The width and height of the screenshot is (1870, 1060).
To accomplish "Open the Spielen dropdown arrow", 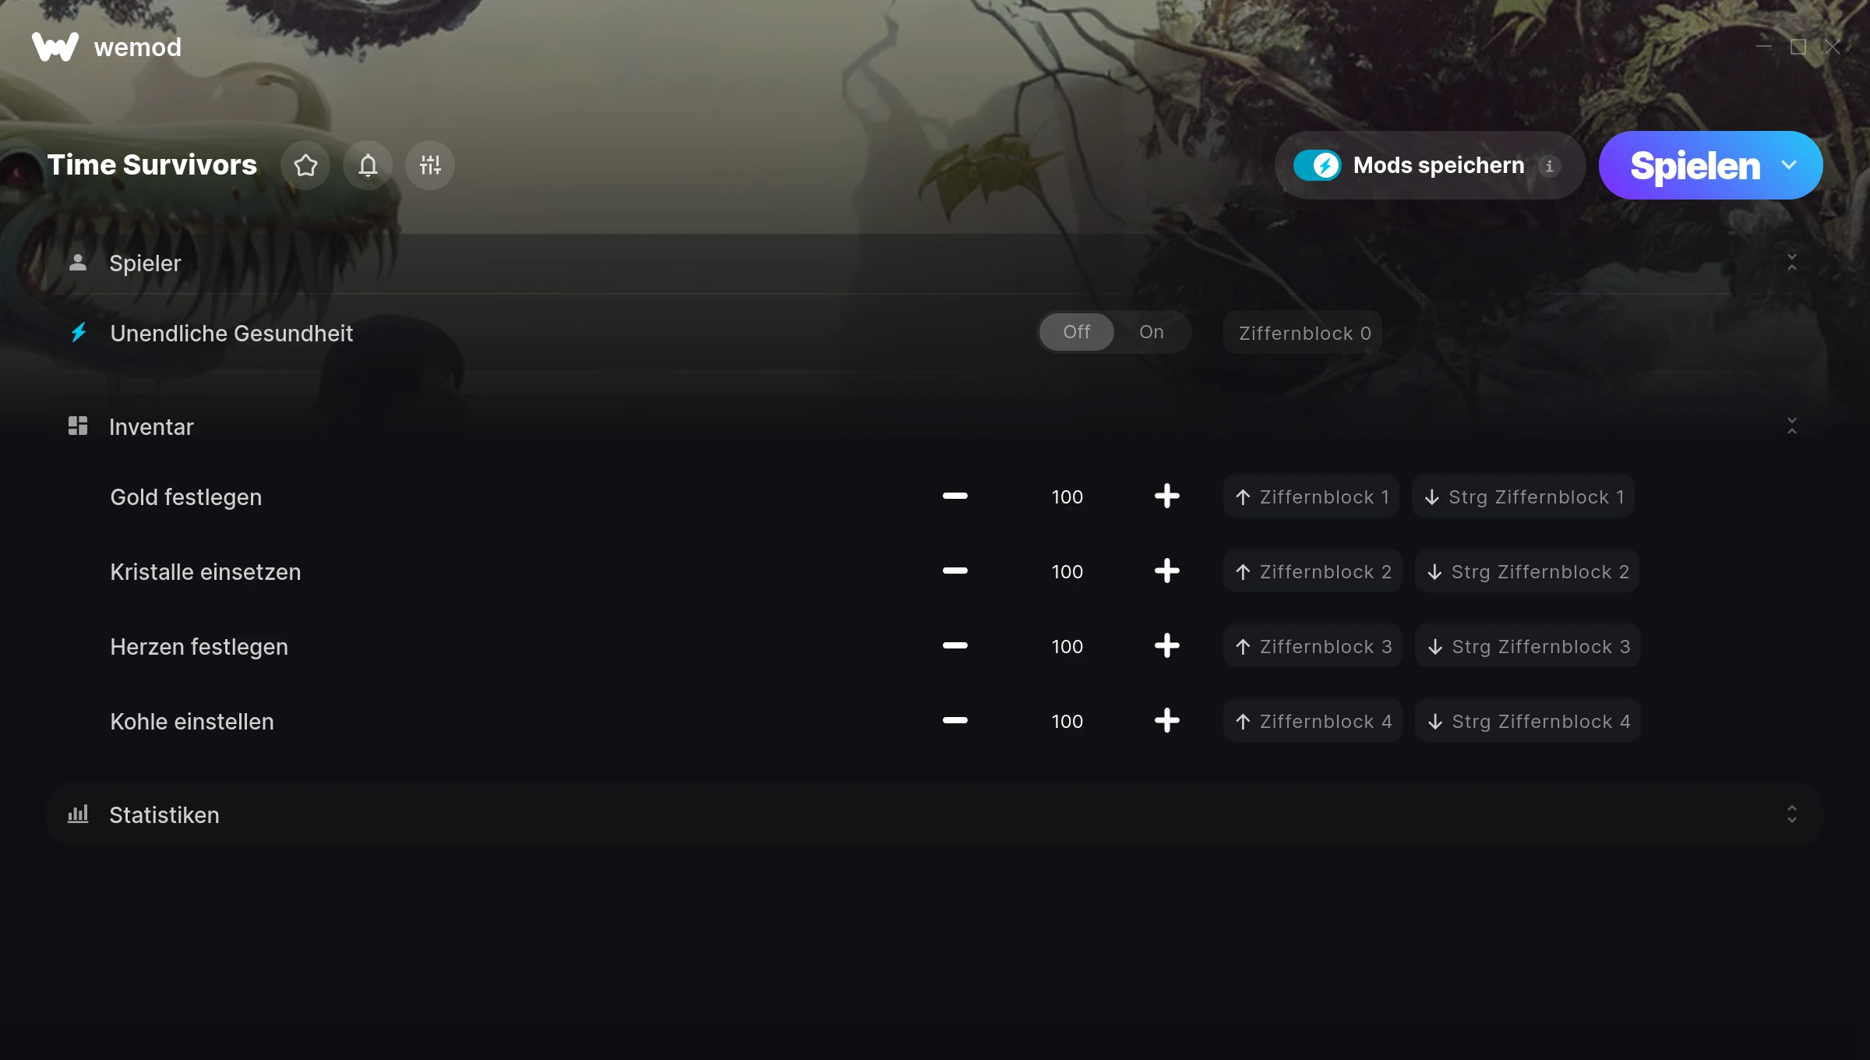I will (x=1789, y=165).
